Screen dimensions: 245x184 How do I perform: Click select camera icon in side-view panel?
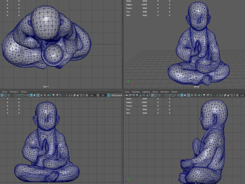[127, 95]
